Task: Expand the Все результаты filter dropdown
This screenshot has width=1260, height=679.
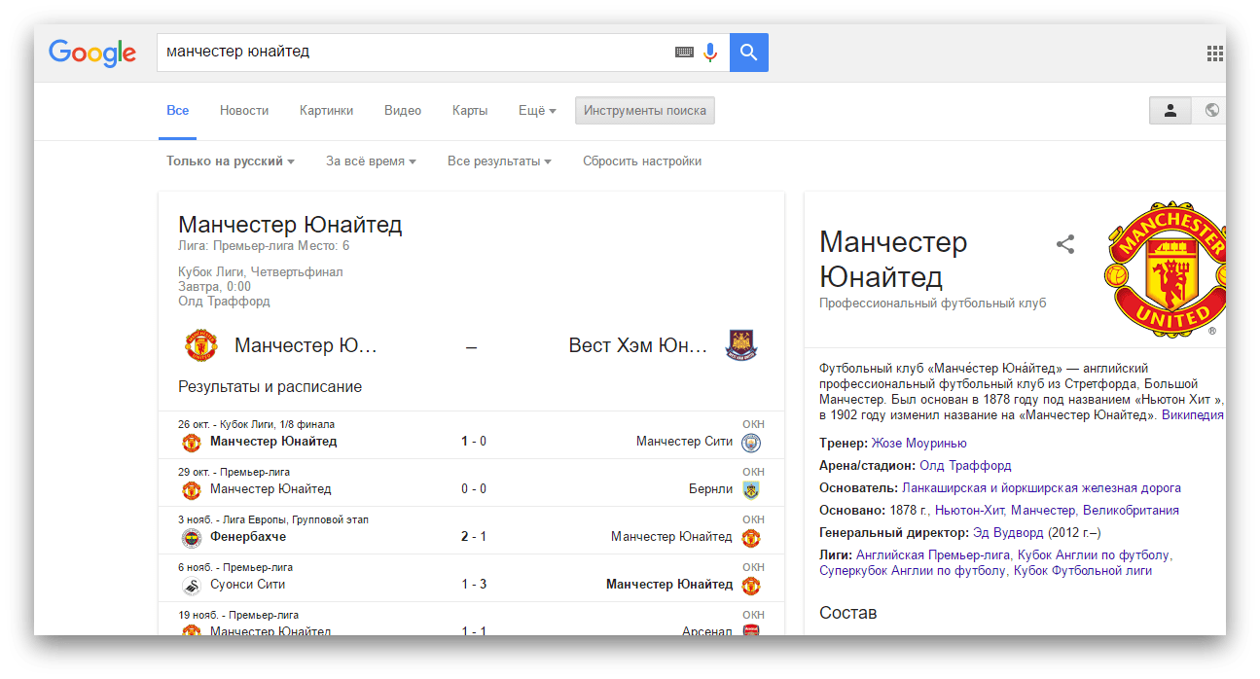Action: (499, 161)
